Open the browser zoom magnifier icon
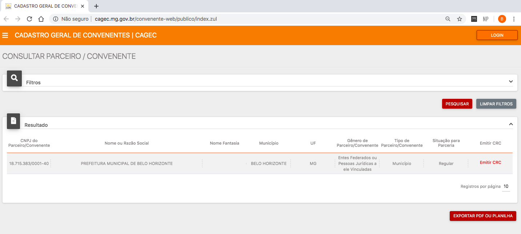Screen dimensions: 521x234 coord(448,19)
